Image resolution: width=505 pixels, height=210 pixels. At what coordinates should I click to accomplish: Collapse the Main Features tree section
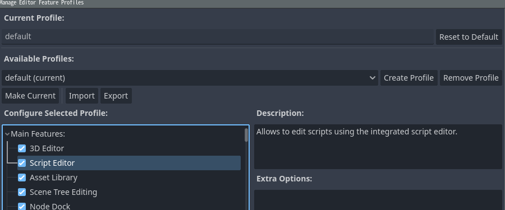(x=7, y=134)
